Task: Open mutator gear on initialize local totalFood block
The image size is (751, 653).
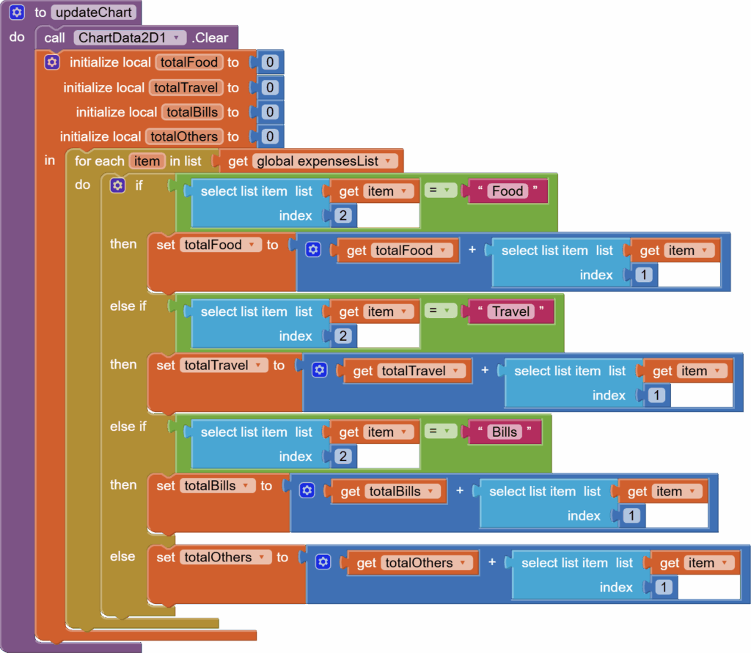Action: 51,62
